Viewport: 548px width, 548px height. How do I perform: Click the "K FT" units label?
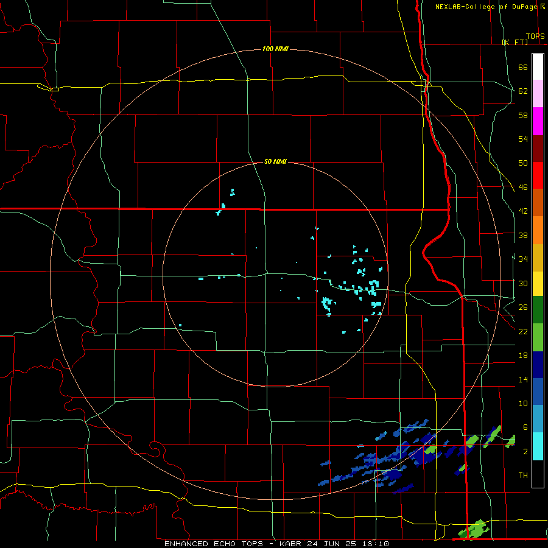(515, 42)
